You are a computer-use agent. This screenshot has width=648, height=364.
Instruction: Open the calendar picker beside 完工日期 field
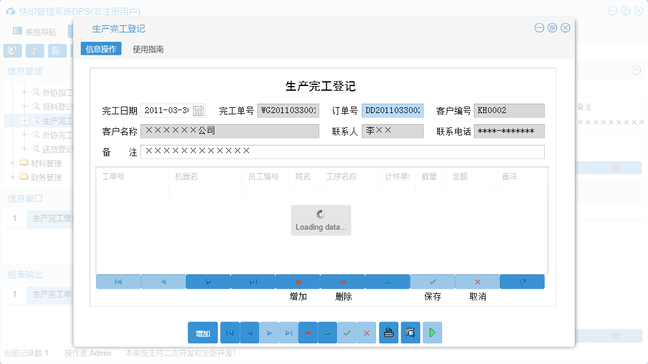click(x=197, y=110)
